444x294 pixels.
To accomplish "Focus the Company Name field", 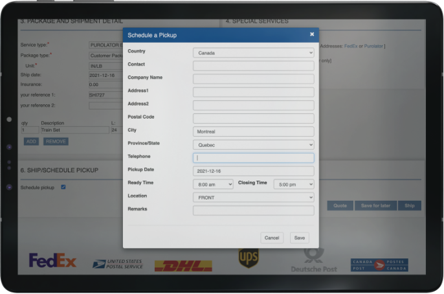I will [253, 78].
